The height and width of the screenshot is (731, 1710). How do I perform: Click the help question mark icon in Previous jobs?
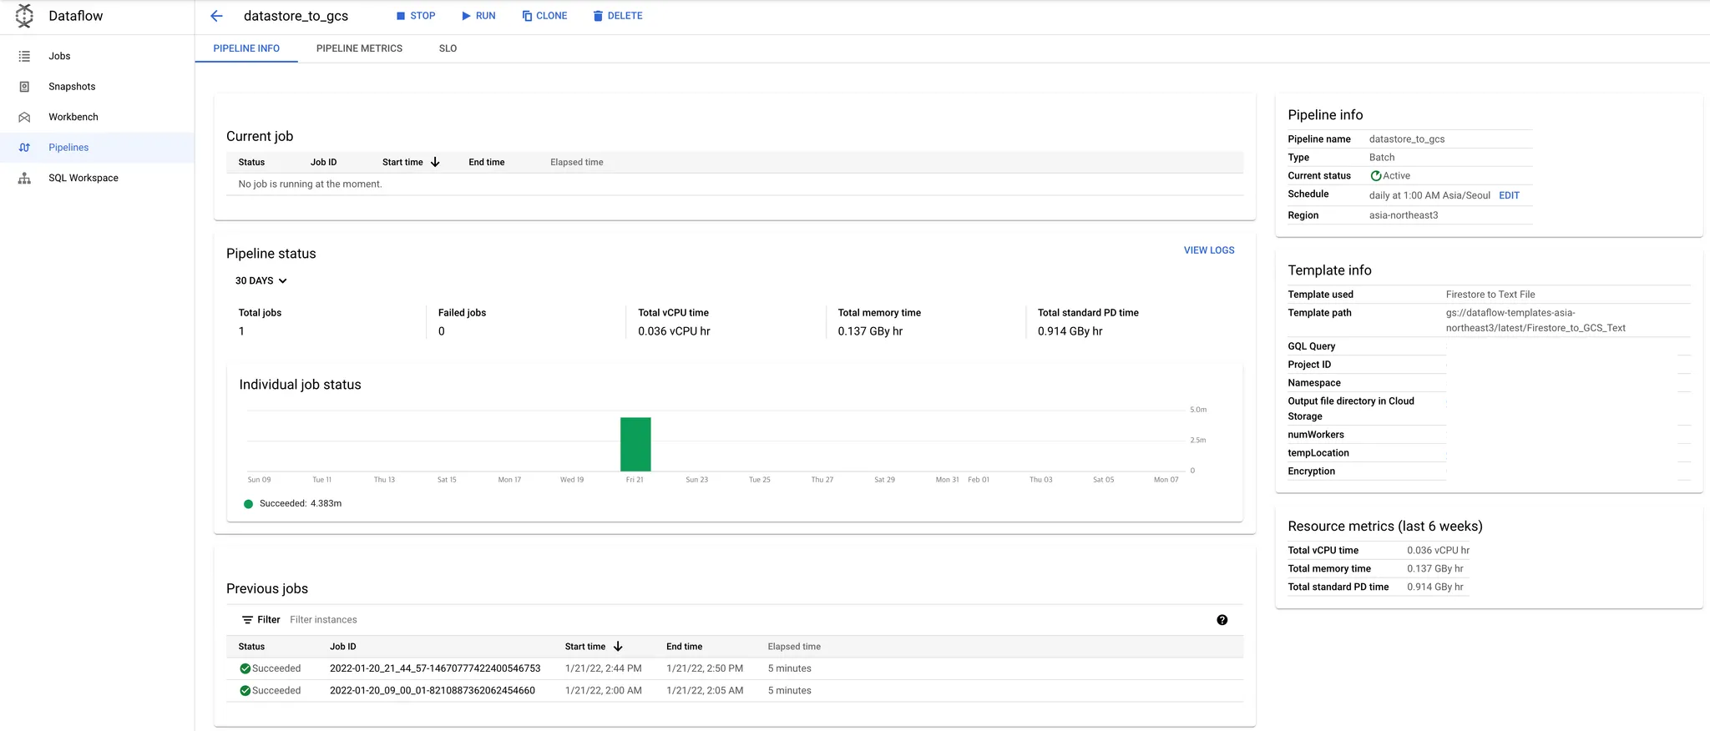pos(1222,620)
